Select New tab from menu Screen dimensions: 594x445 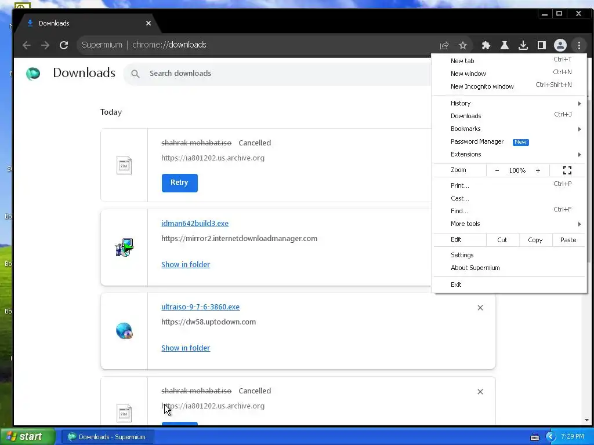pos(509,60)
